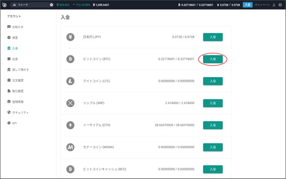The height and width of the screenshot is (179, 286).
Task: Click the アカウント sidebar heading
Action: coord(14,16)
